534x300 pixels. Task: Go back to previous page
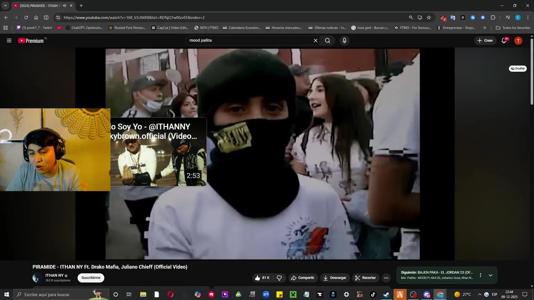pos(6,17)
